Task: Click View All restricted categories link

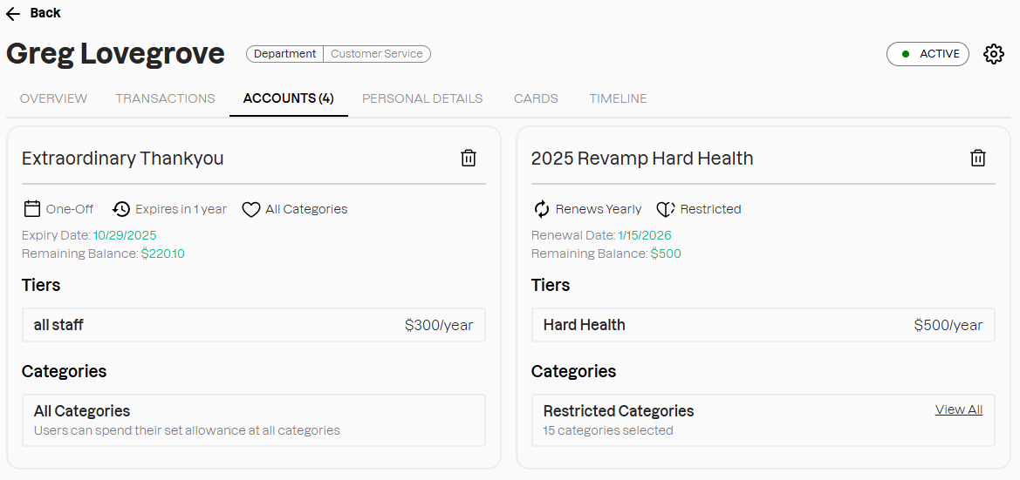Action: pyautogui.click(x=958, y=409)
